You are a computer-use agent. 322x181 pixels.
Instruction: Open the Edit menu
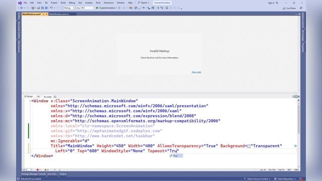click(x=32, y=3)
